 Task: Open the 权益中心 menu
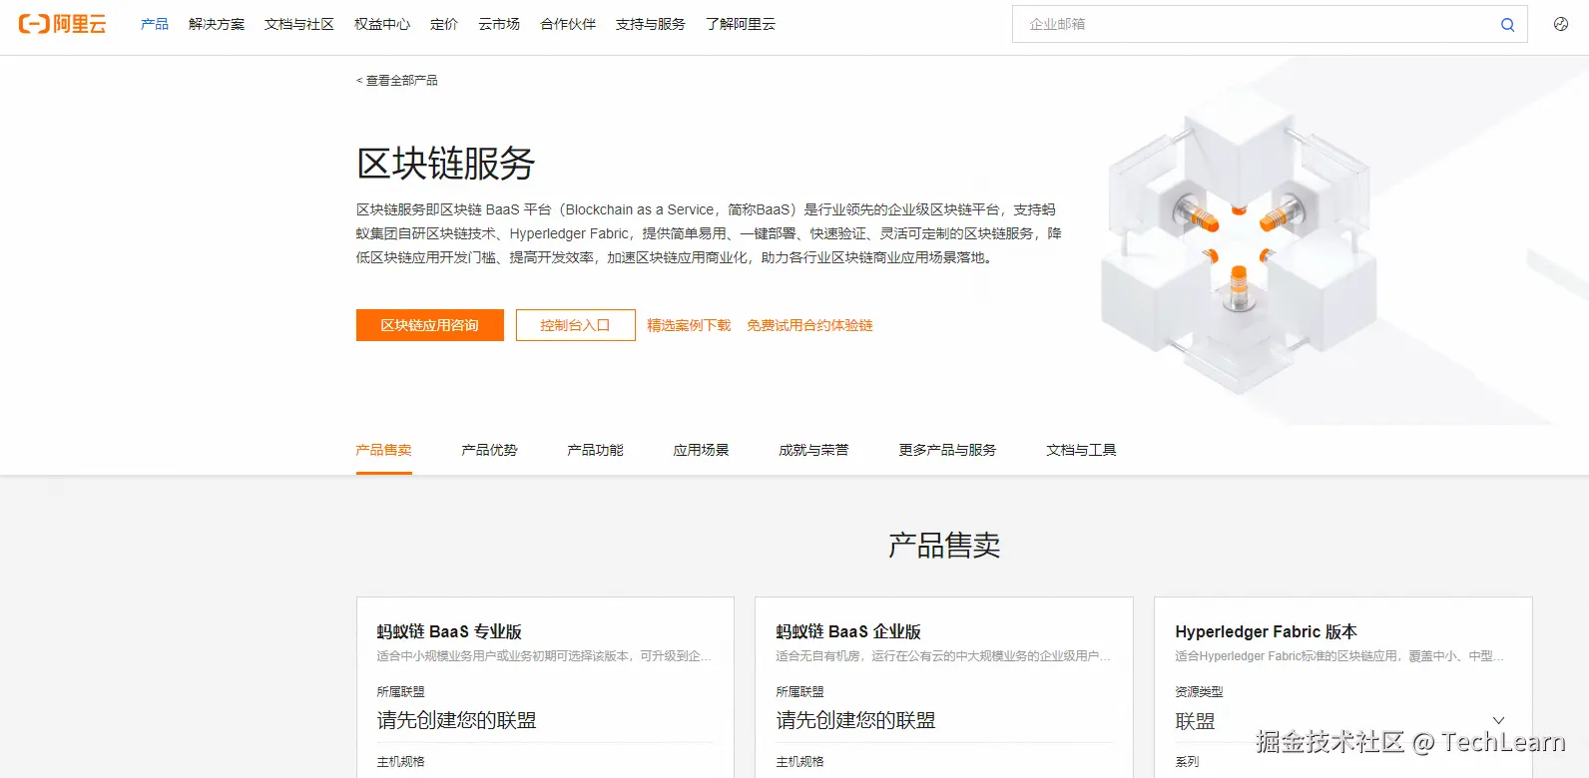pos(382,24)
